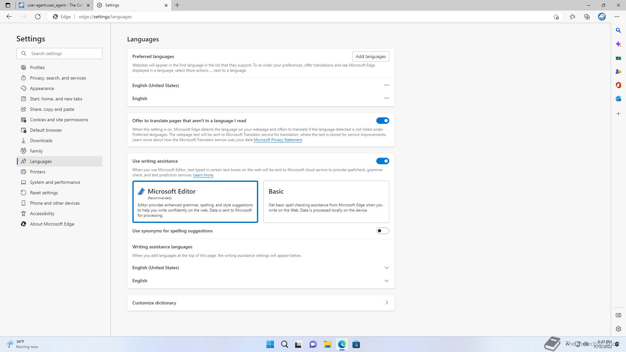
Task: Click the Edge profile avatar icon
Action: (602, 17)
